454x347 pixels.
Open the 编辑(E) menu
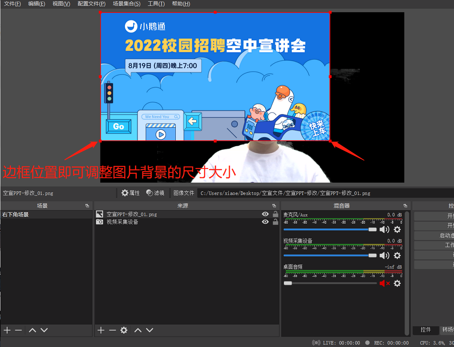tap(37, 4)
